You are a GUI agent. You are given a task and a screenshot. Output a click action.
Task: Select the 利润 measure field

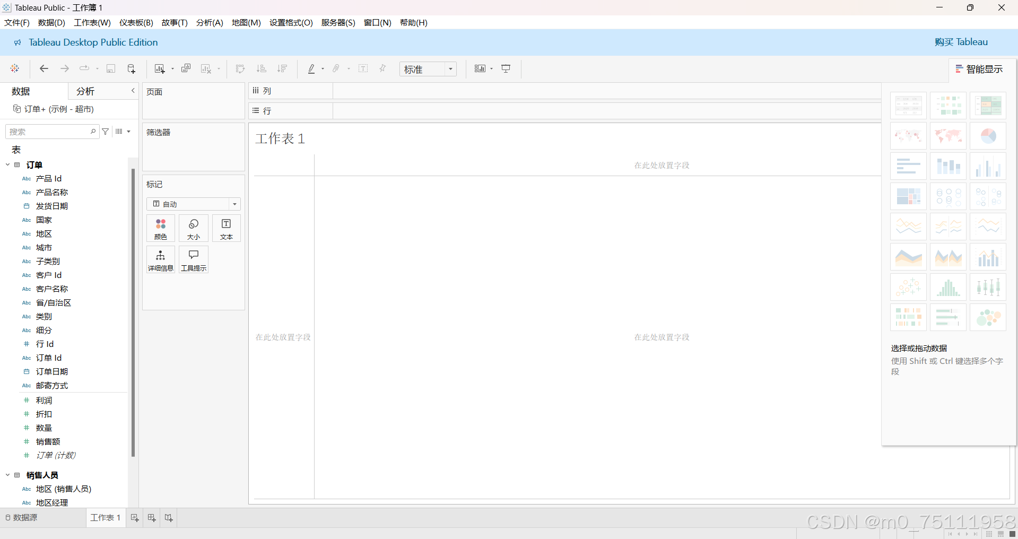(x=44, y=400)
